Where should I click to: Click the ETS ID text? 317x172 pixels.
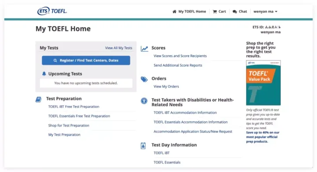(x=266, y=27)
